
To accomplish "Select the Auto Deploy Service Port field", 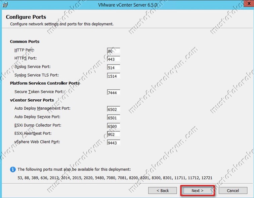I will 114,118.
